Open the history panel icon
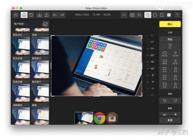The height and width of the screenshot is (140, 193). click(x=31, y=15)
